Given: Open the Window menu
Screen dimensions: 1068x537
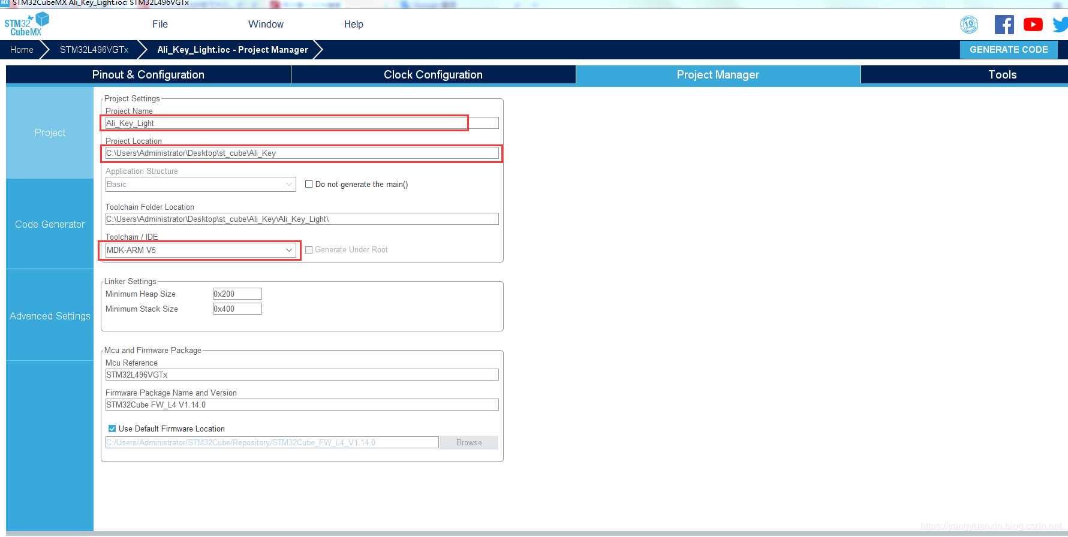Looking at the screenshot, I should 266,25.
